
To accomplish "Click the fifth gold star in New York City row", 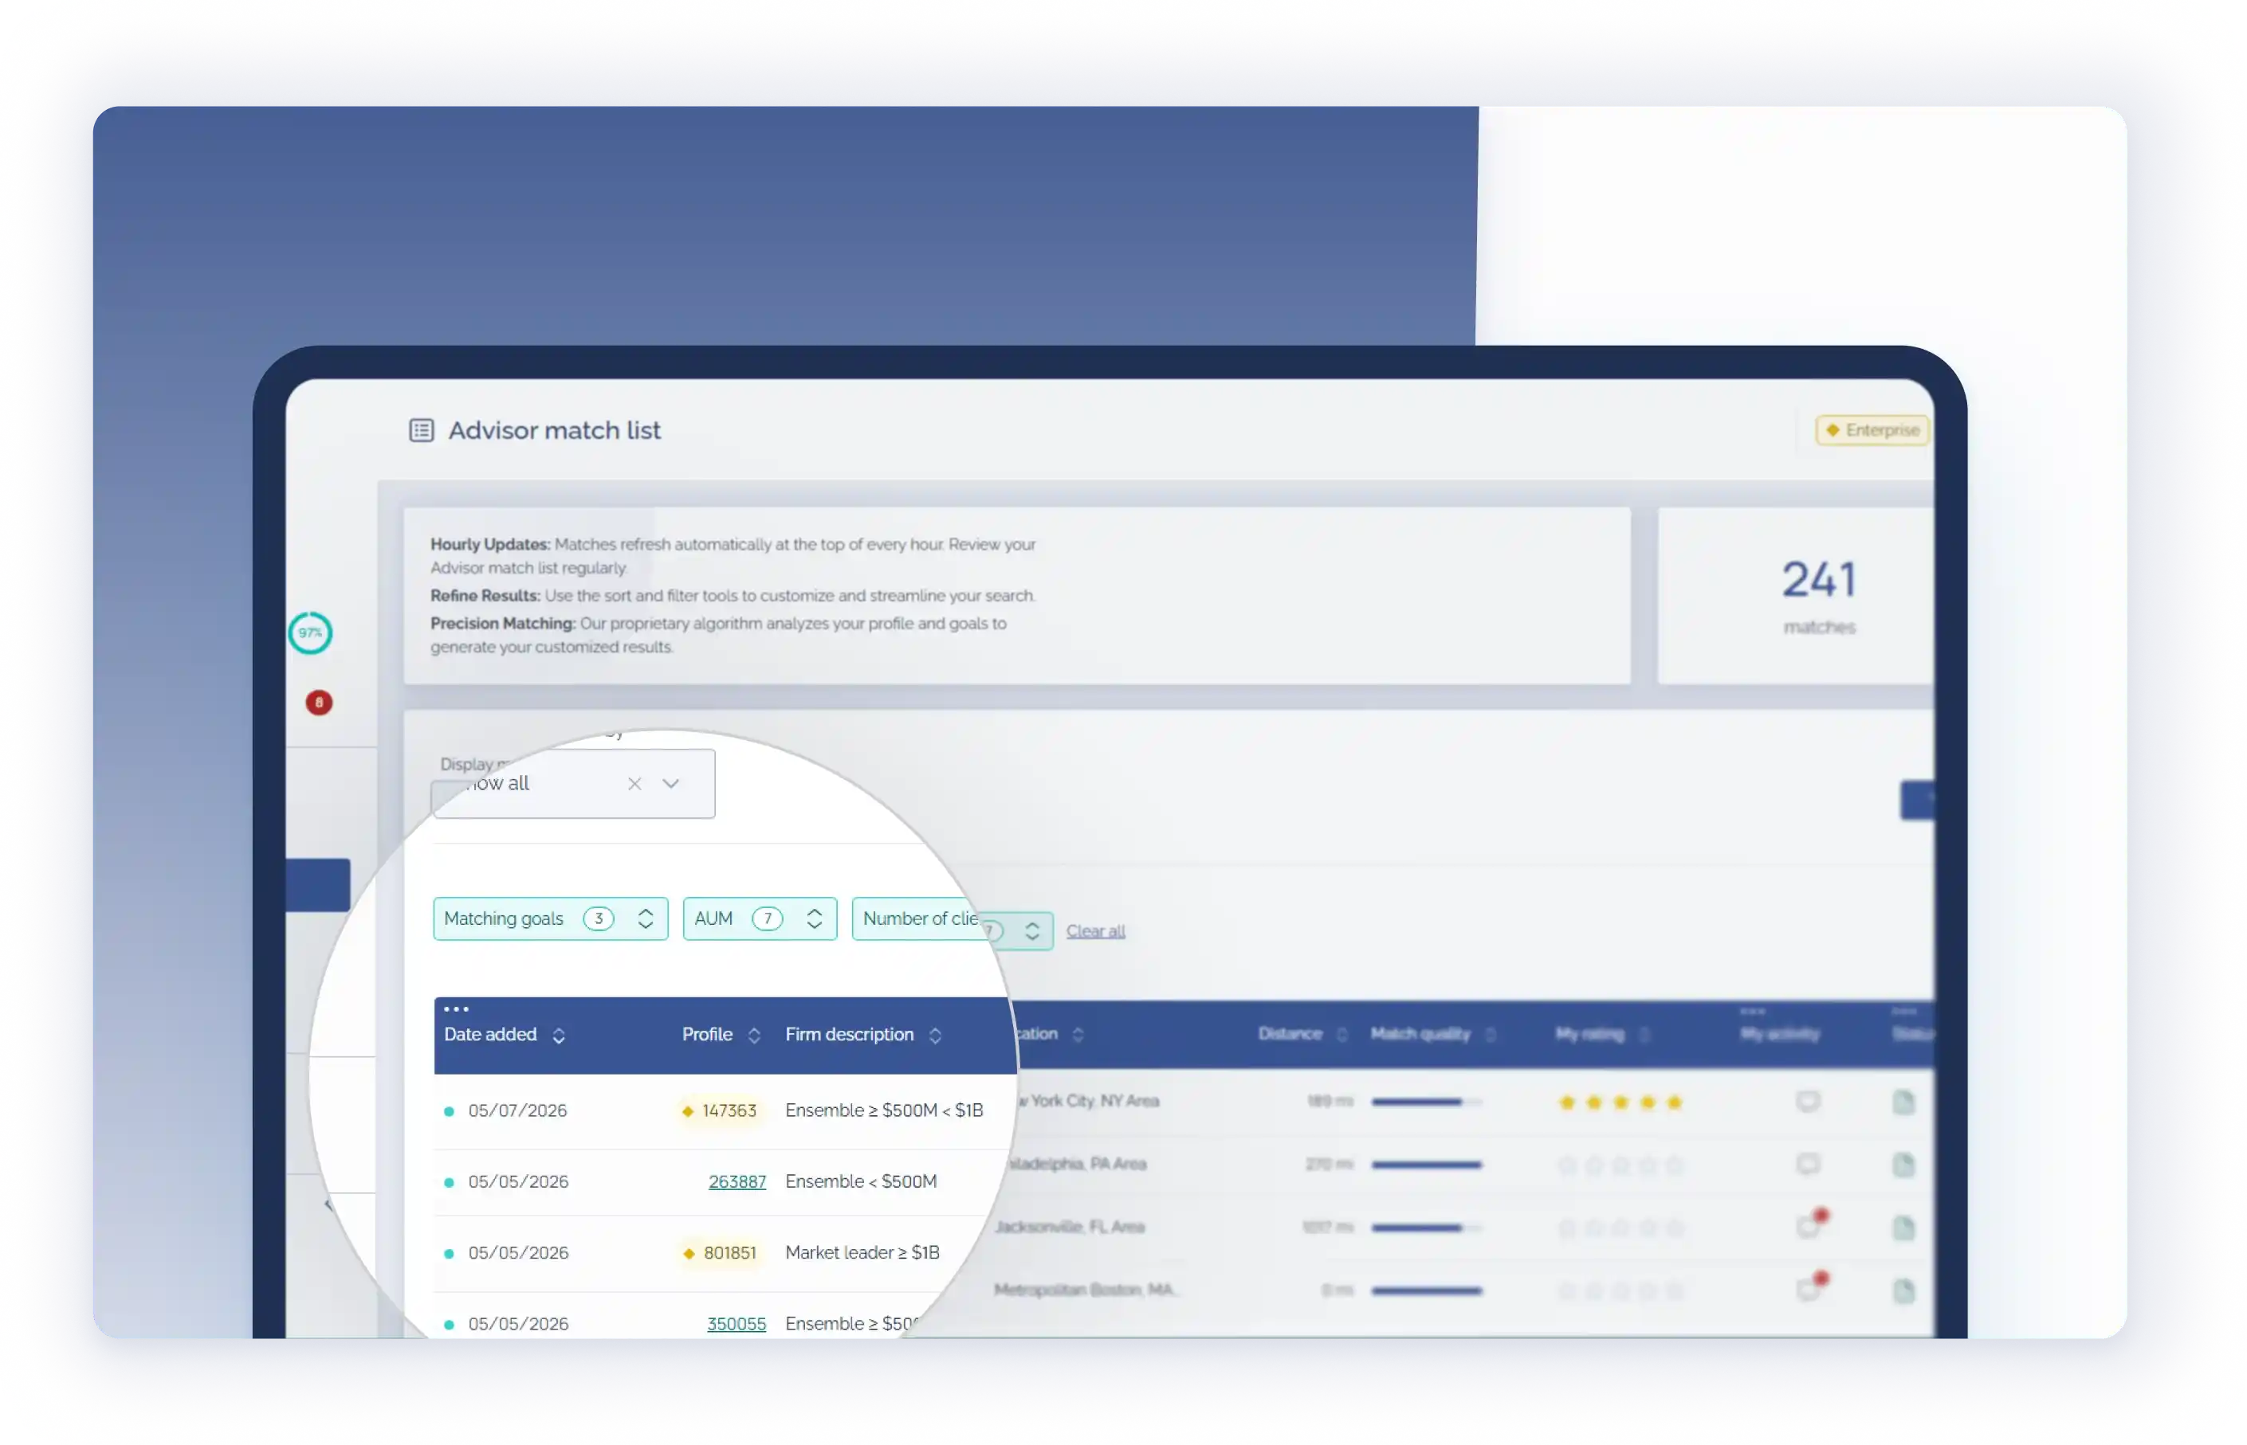I will click(x=1674, y=1102).
